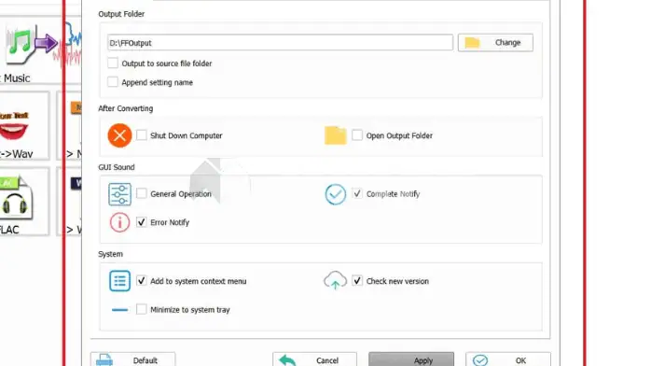Toggle Add to system context menu
651x366 pixels.
pos(141,281)
